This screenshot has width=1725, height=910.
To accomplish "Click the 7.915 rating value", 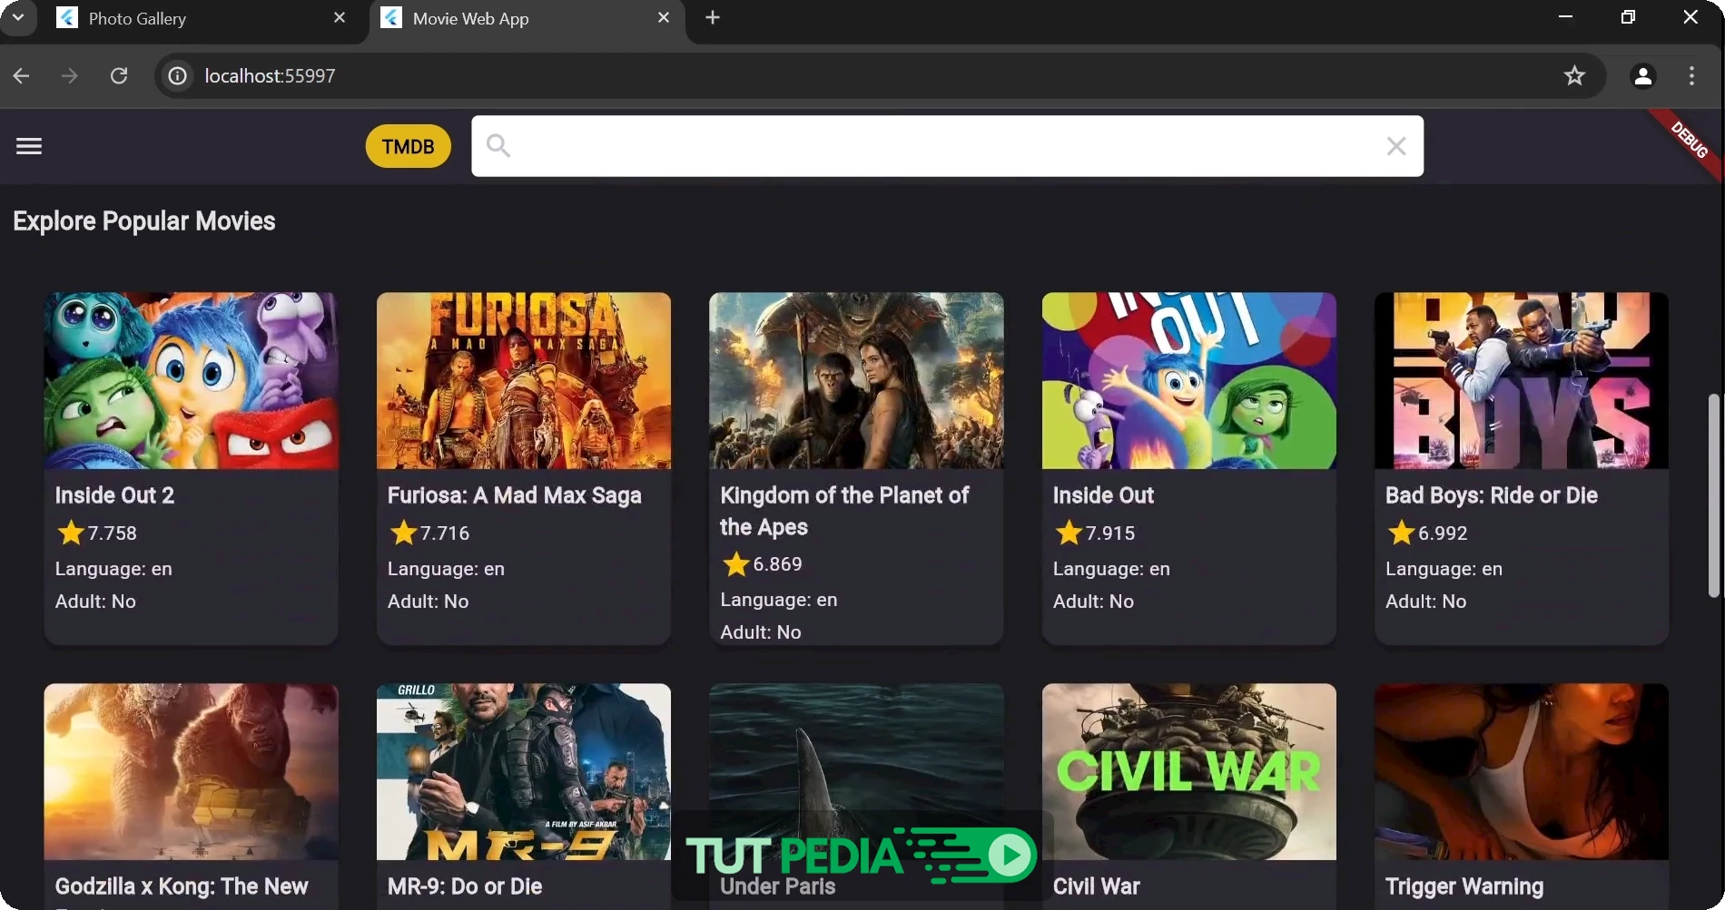I will coord(1110,533).
